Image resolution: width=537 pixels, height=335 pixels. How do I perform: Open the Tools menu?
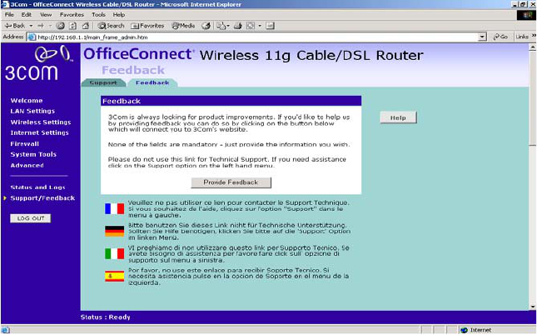(98, 15)
